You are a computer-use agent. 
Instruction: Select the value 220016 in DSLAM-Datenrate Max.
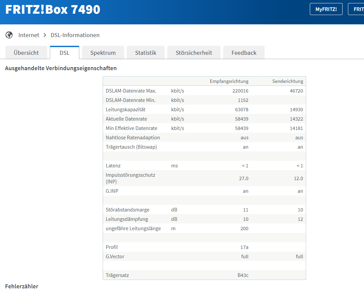240,91
